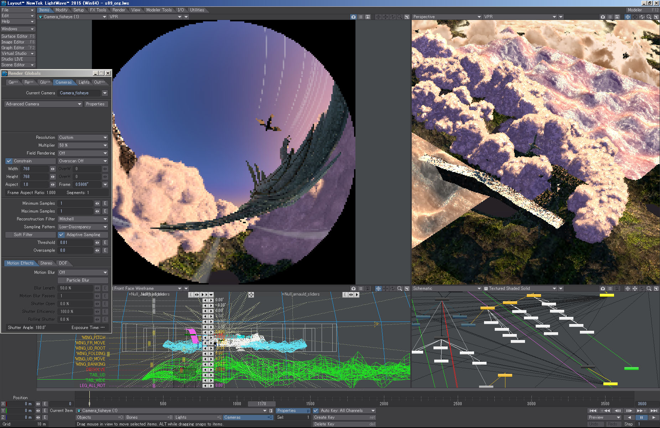Play the animation forward
The width and height of the screenshot is (660, 428).
(x=653, y=417)
